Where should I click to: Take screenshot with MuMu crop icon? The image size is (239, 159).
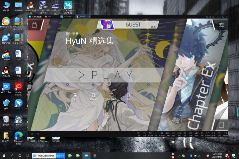202,134
